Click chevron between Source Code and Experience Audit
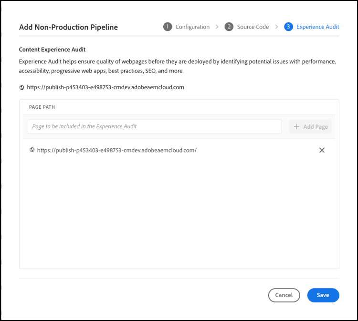This screenshot has width=358, height=321. point(276,27)
